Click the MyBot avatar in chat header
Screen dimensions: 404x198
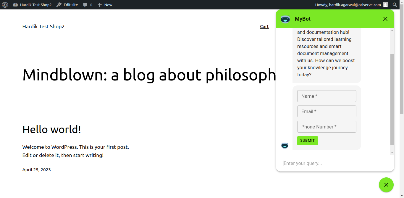click(285, 19)
